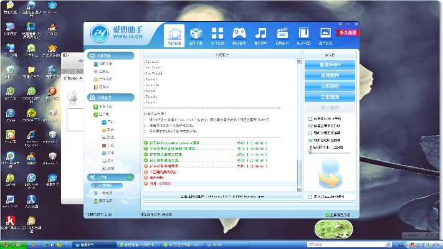
Task: Uncheck the second checkbox in right panel
Action: [x=310, y=126]
